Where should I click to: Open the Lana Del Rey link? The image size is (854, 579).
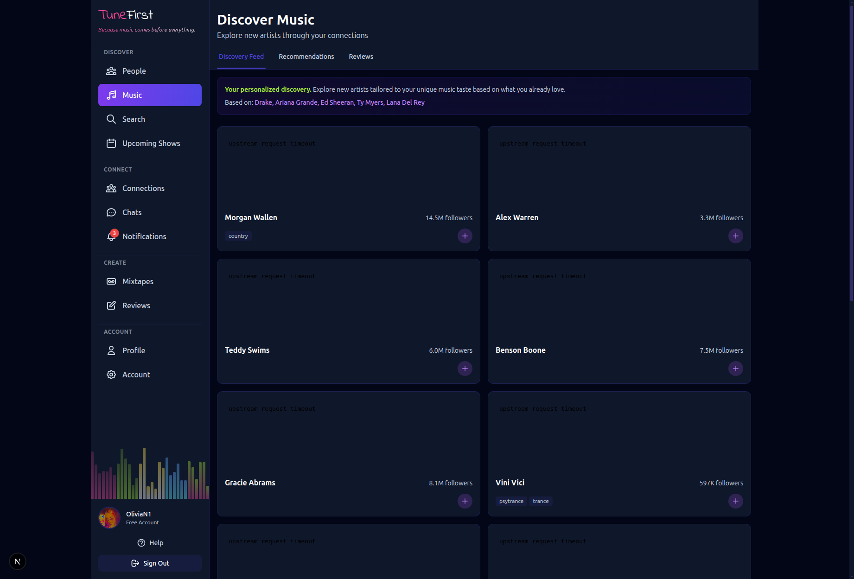[405, 102]
